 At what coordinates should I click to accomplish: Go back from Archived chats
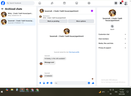click(x=2, y=9)
